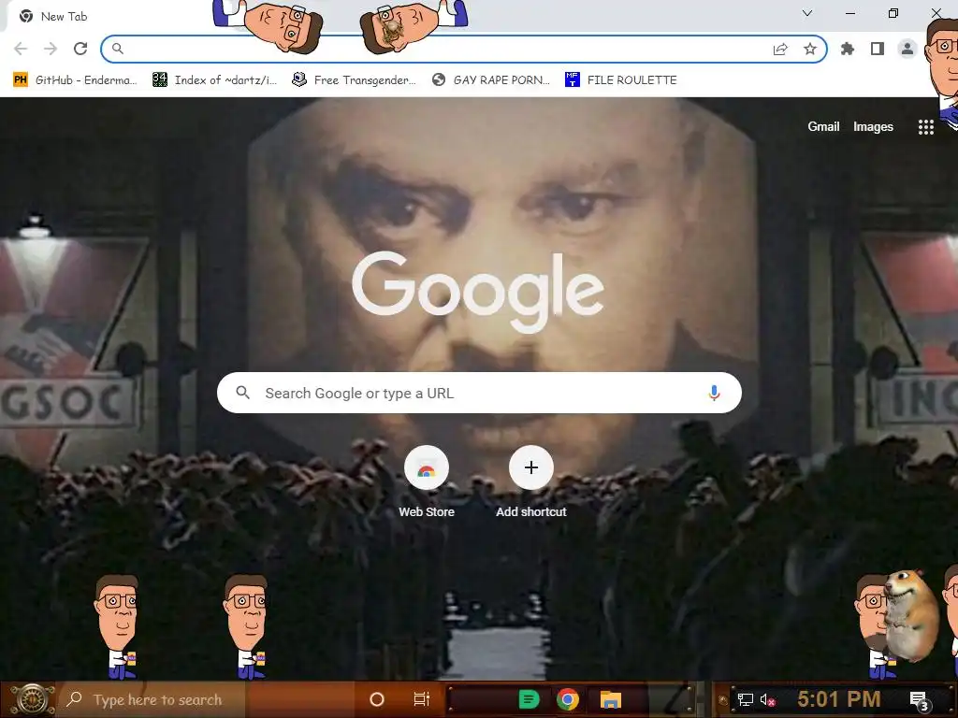This screenshot has height=718, width=958.
Task: Start voice search with microphone icon
Action: tap(714, 393)
